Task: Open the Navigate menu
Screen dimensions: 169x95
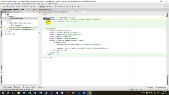Action: click(x=13, y=4)
